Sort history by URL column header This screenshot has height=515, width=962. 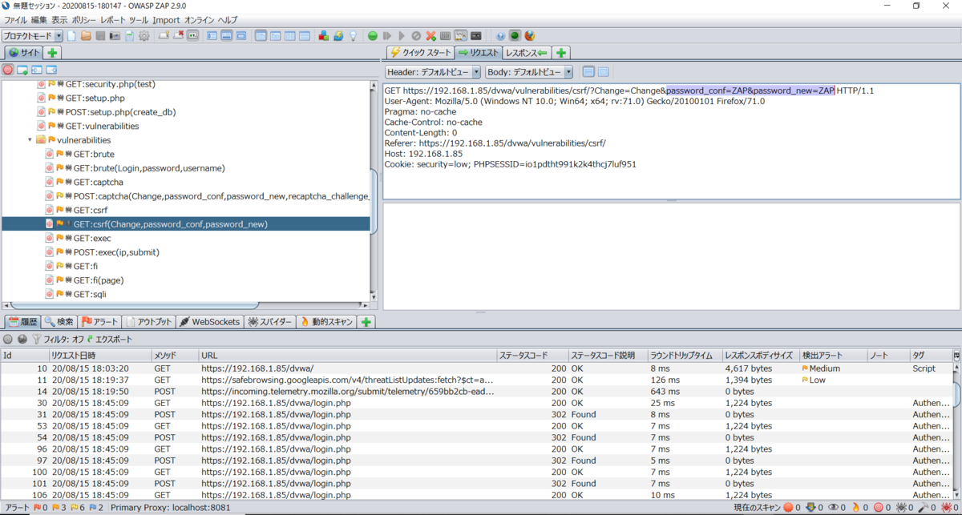[347, 355]
